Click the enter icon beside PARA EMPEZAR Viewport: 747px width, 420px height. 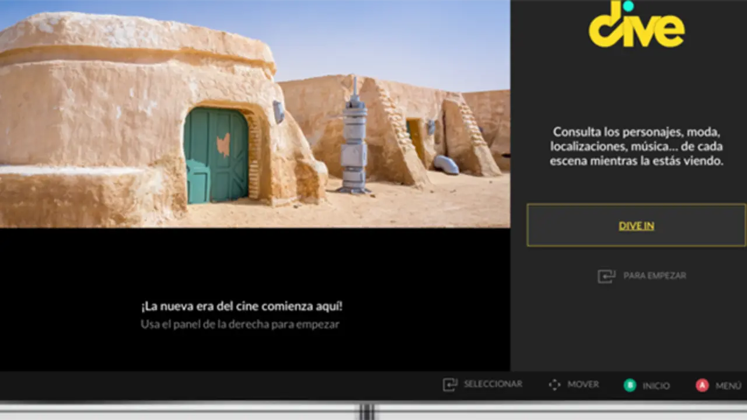[x=606, y=276]
